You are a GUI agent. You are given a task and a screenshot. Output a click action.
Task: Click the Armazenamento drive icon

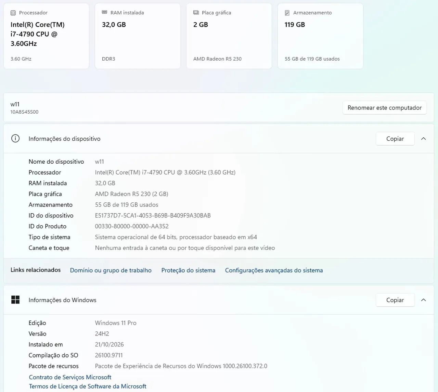pos(287,13)
